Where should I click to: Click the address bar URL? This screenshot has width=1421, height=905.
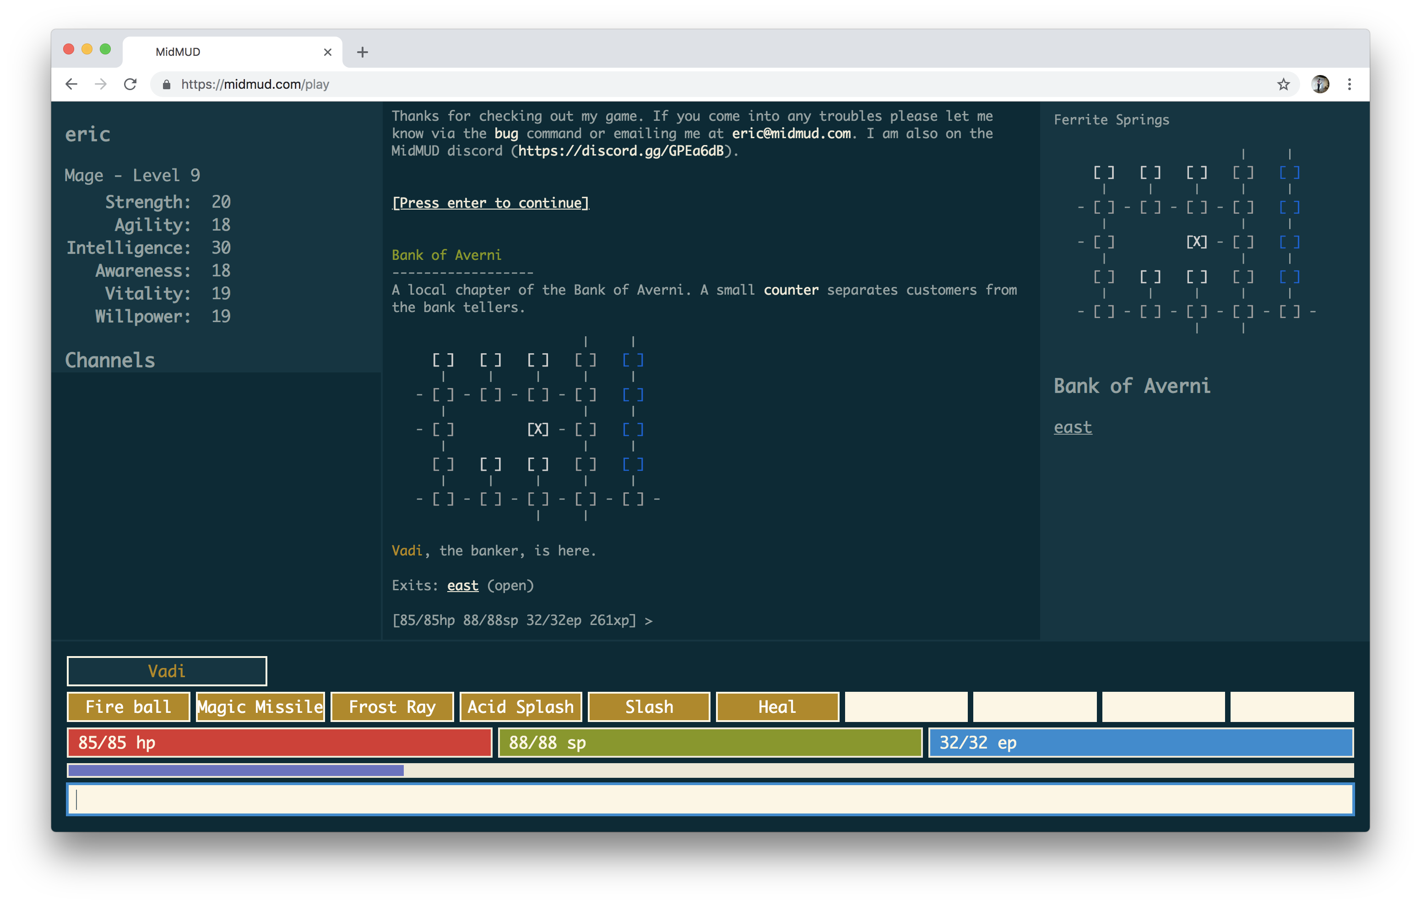pos(255,84)
